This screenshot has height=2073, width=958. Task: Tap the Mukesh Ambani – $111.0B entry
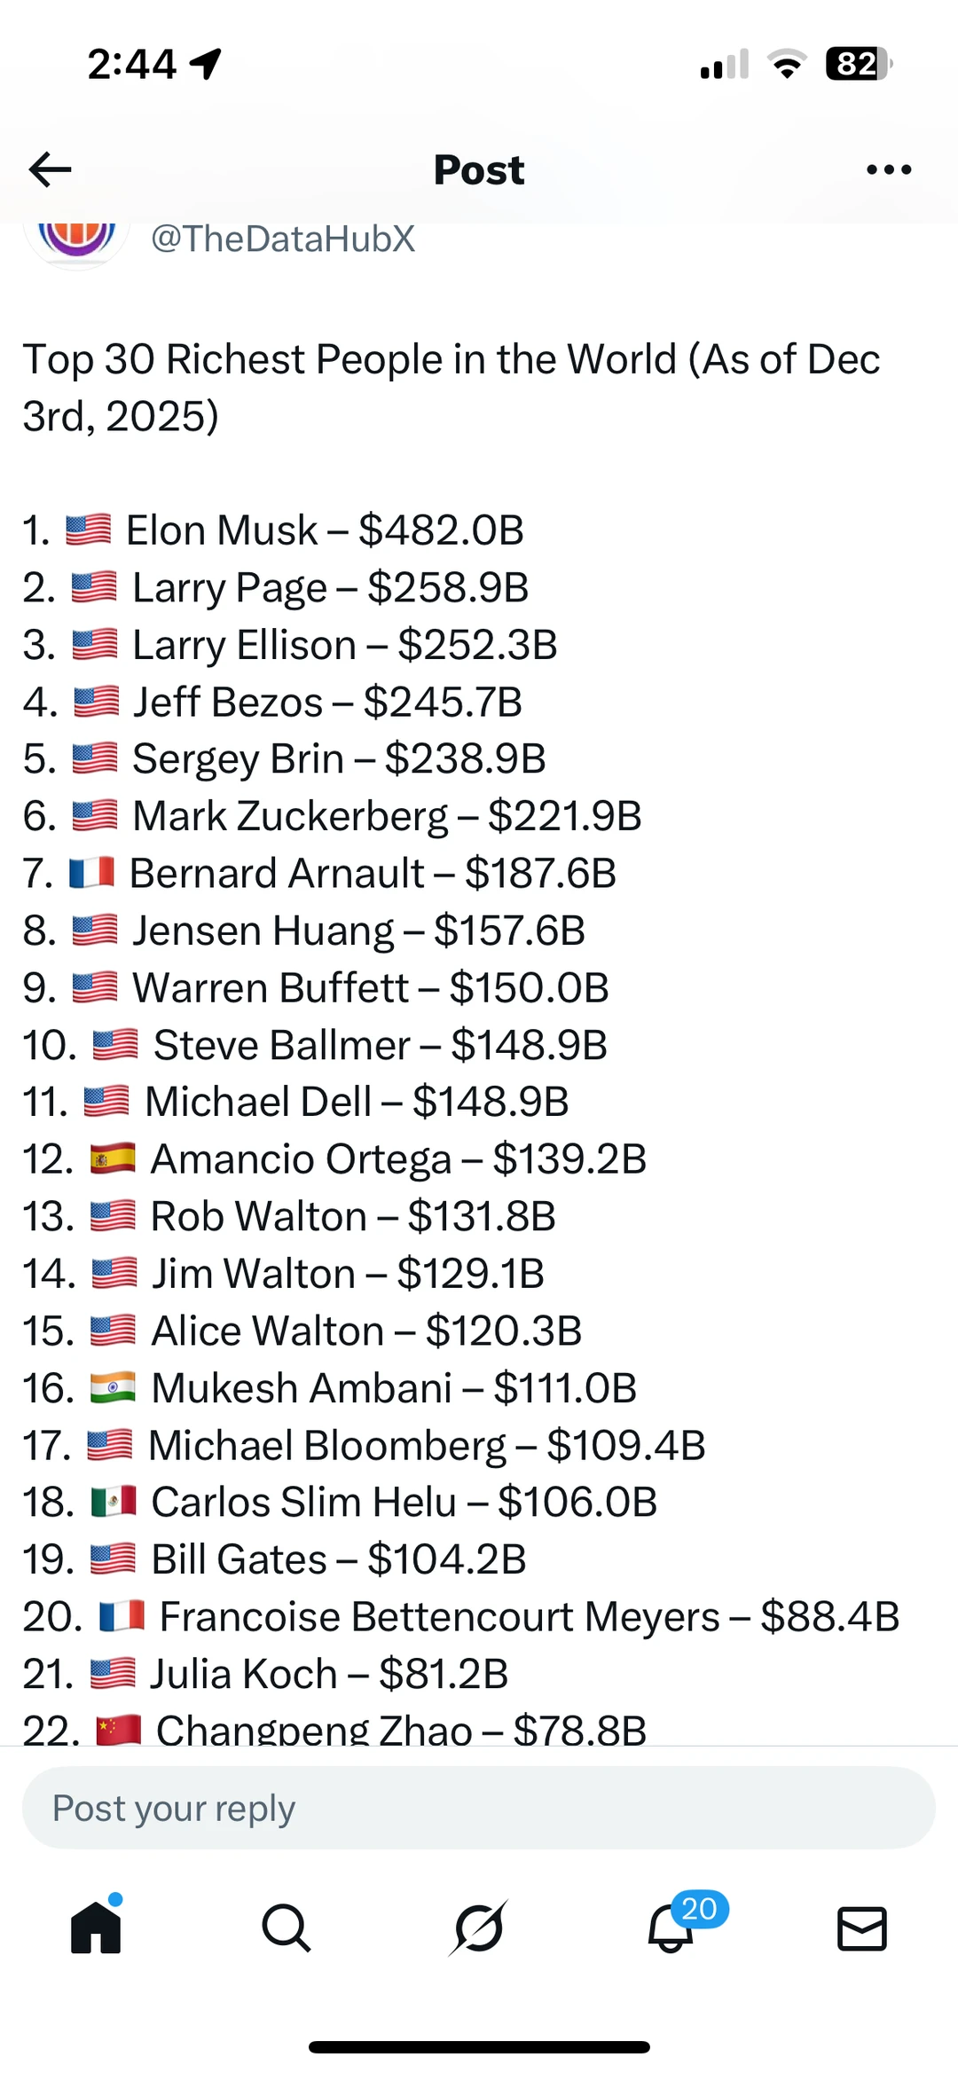click(x=330, y=1388)
